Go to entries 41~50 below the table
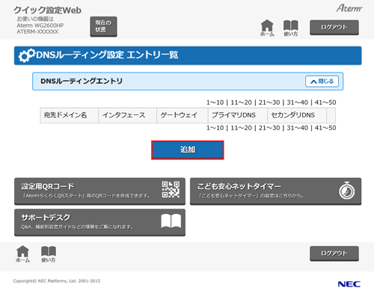The width and height of the screenshot is (374, 294). (325, 128)
